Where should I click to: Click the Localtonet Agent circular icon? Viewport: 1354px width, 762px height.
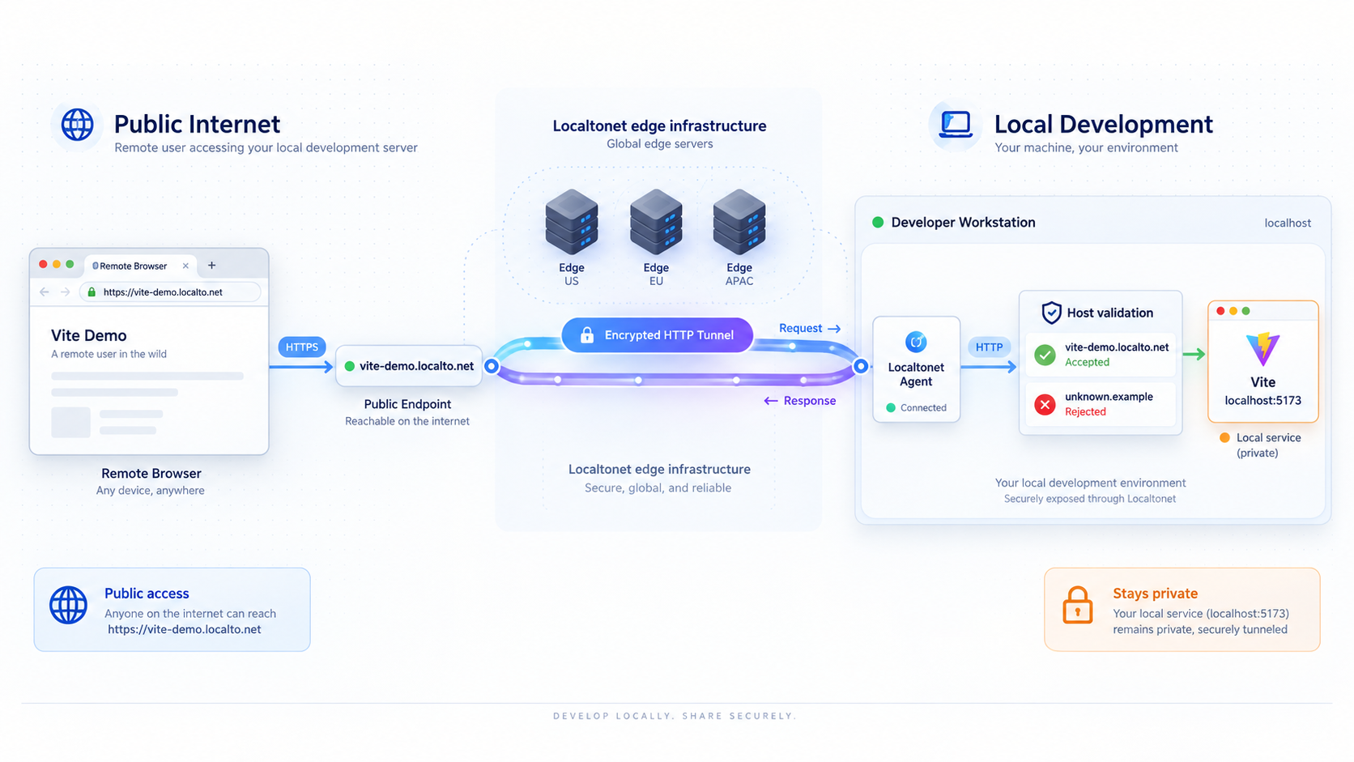coord(916,342)
